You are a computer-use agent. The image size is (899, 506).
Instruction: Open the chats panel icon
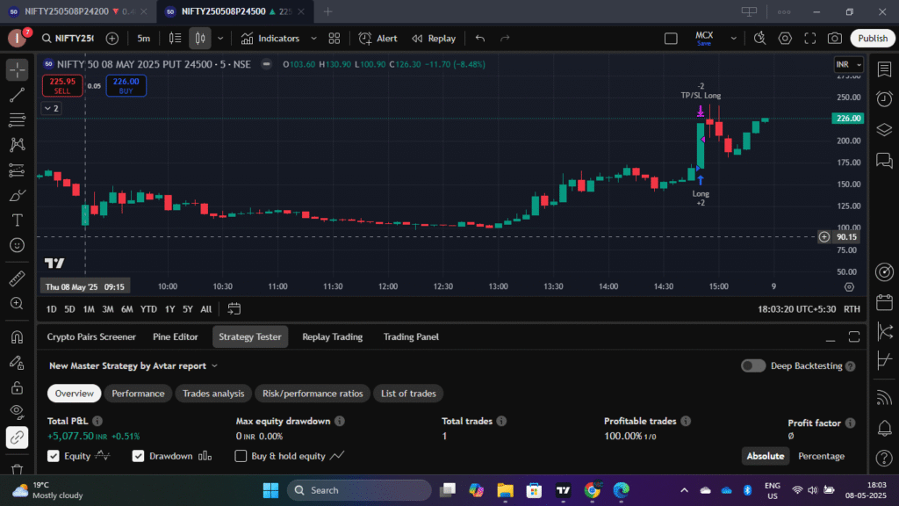click(884, 160)
